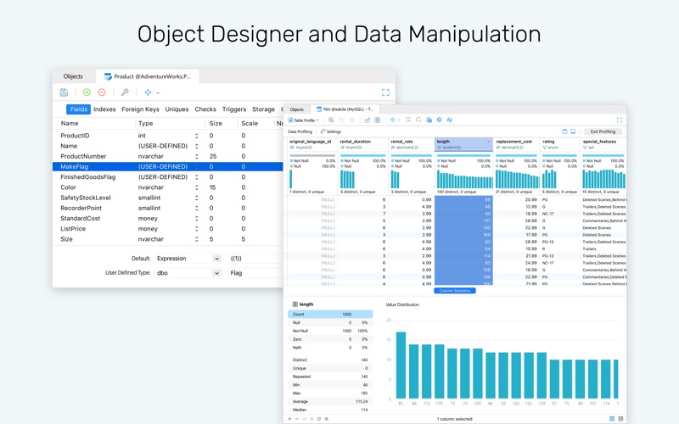
Task: Click the edit pencil icon in film toolbar
Action: pyautogui.click(x=368, y=120)
